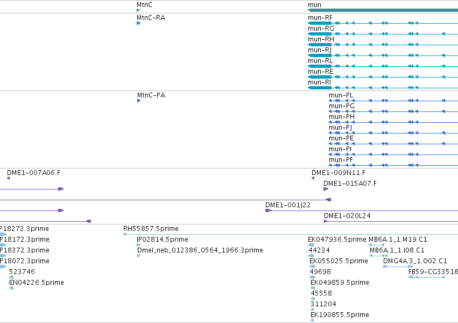Click the EN04226.5prime arrow glyph
The image size is (458, 323).
[x=11, y=288]
